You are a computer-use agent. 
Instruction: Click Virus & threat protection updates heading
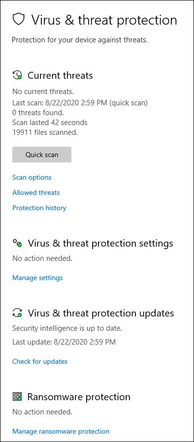100,313
